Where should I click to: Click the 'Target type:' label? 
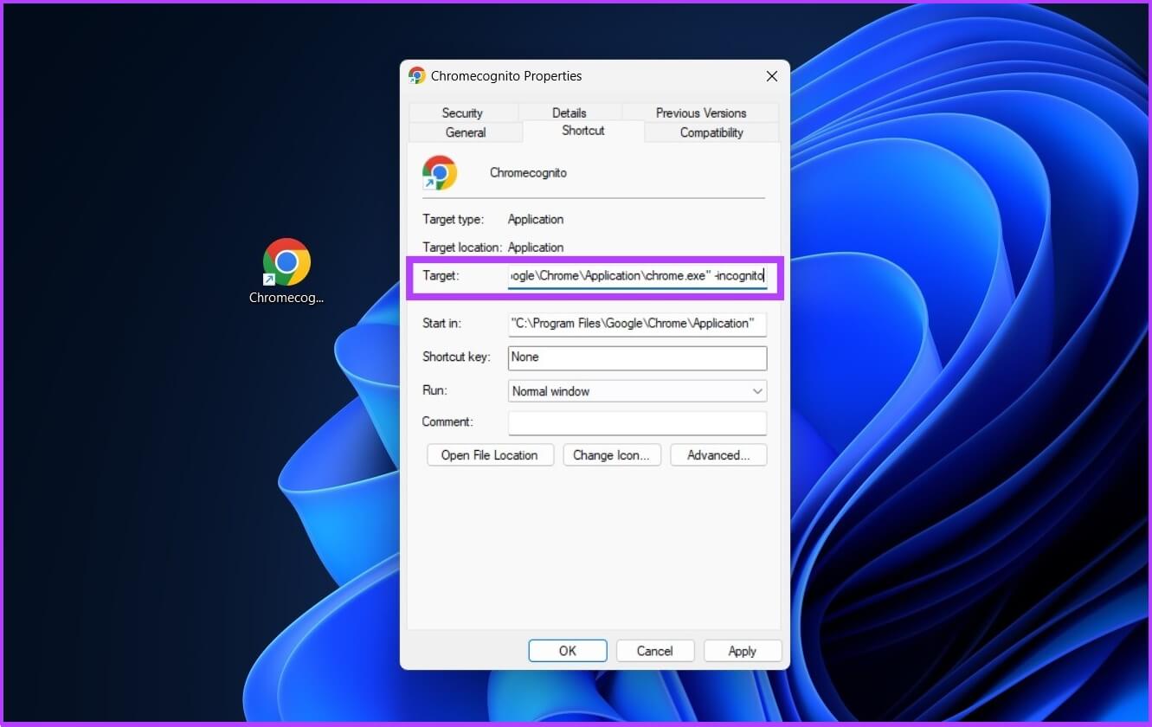pos(453,220)
